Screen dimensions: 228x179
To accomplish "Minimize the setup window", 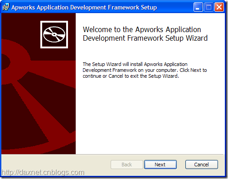I will click(198, 7).
